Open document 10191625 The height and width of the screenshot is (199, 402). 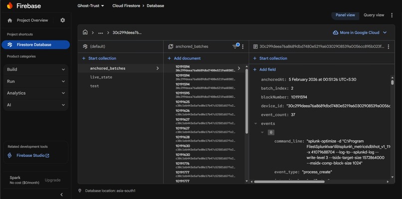205,104
